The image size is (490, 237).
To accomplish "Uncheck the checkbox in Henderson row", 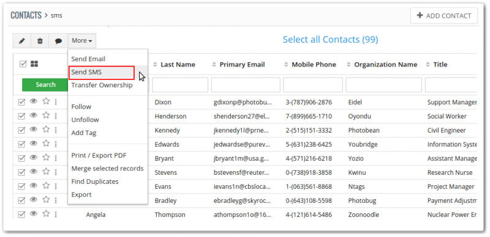I will [x=21, y=116].
